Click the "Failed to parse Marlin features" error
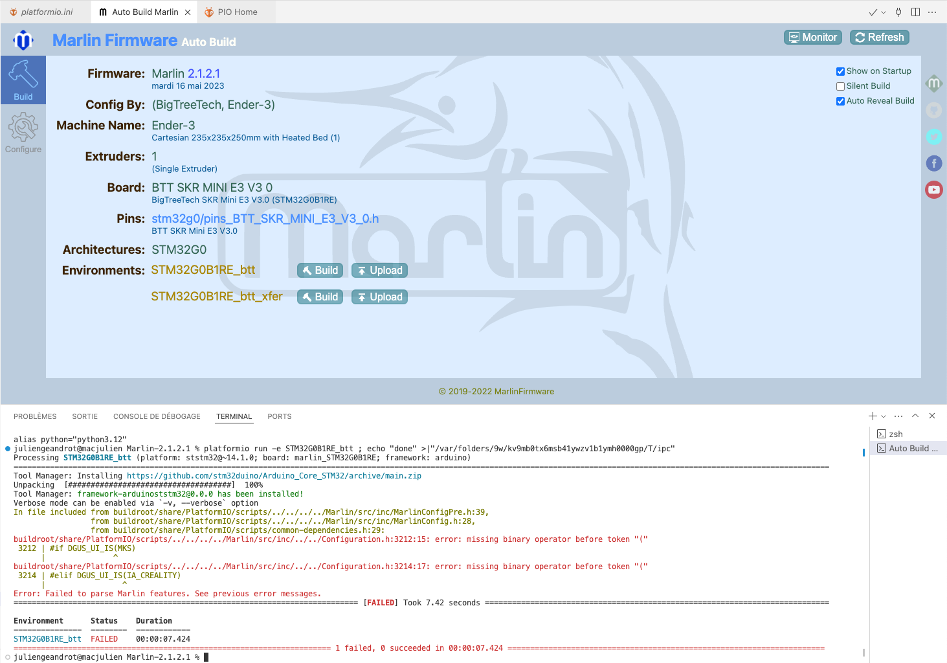947x663 pixels. pyautogui.click(x=167, y=594)
